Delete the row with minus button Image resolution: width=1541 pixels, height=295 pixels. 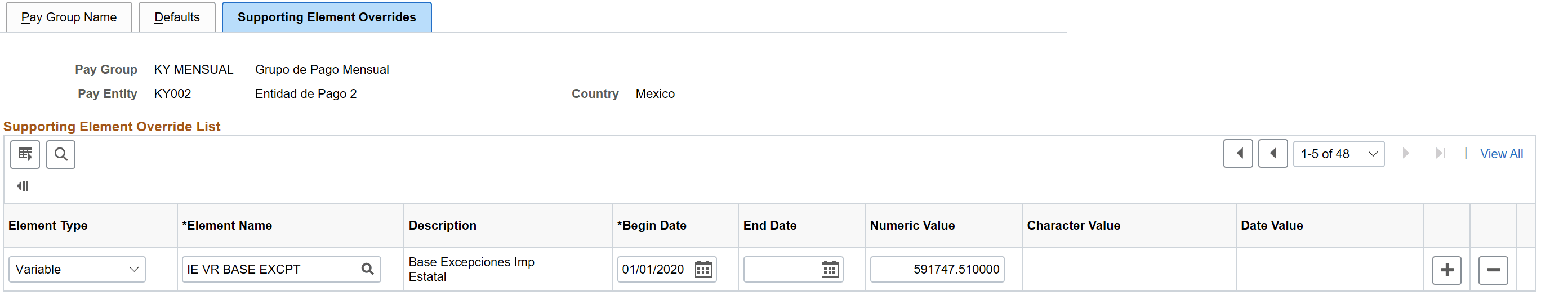point(1493,270)
